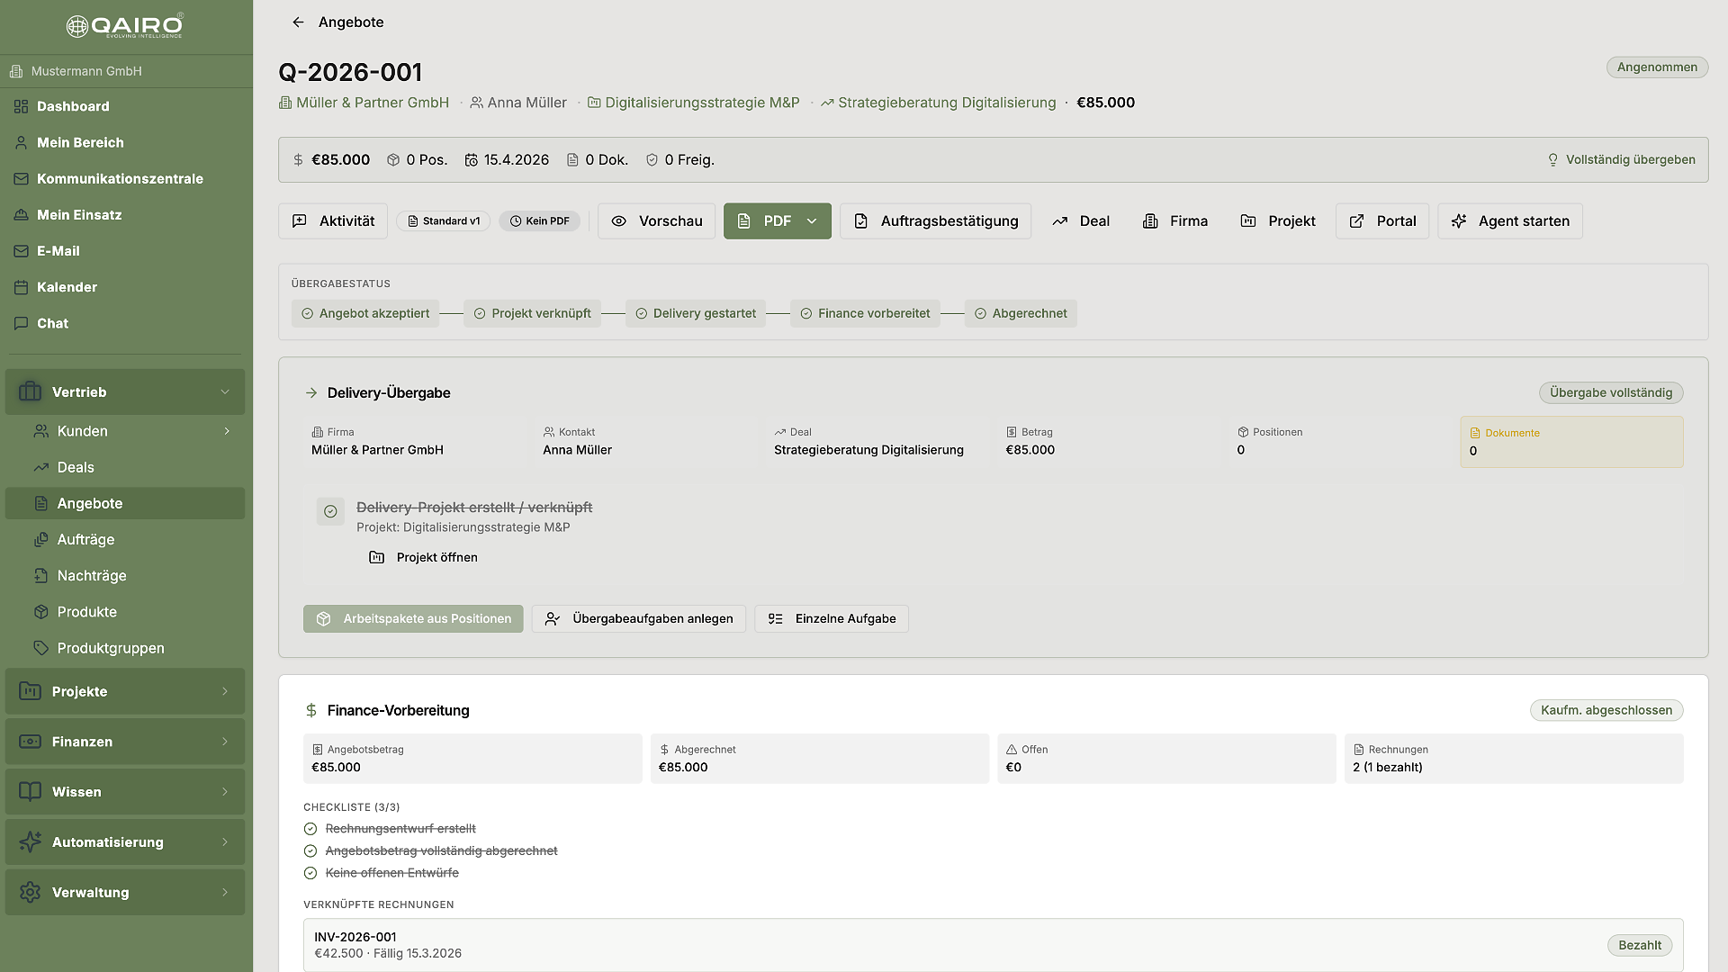Open Kalender from the sidebar icon
Screen dimensions: 1728x972
tap(20, 287)
